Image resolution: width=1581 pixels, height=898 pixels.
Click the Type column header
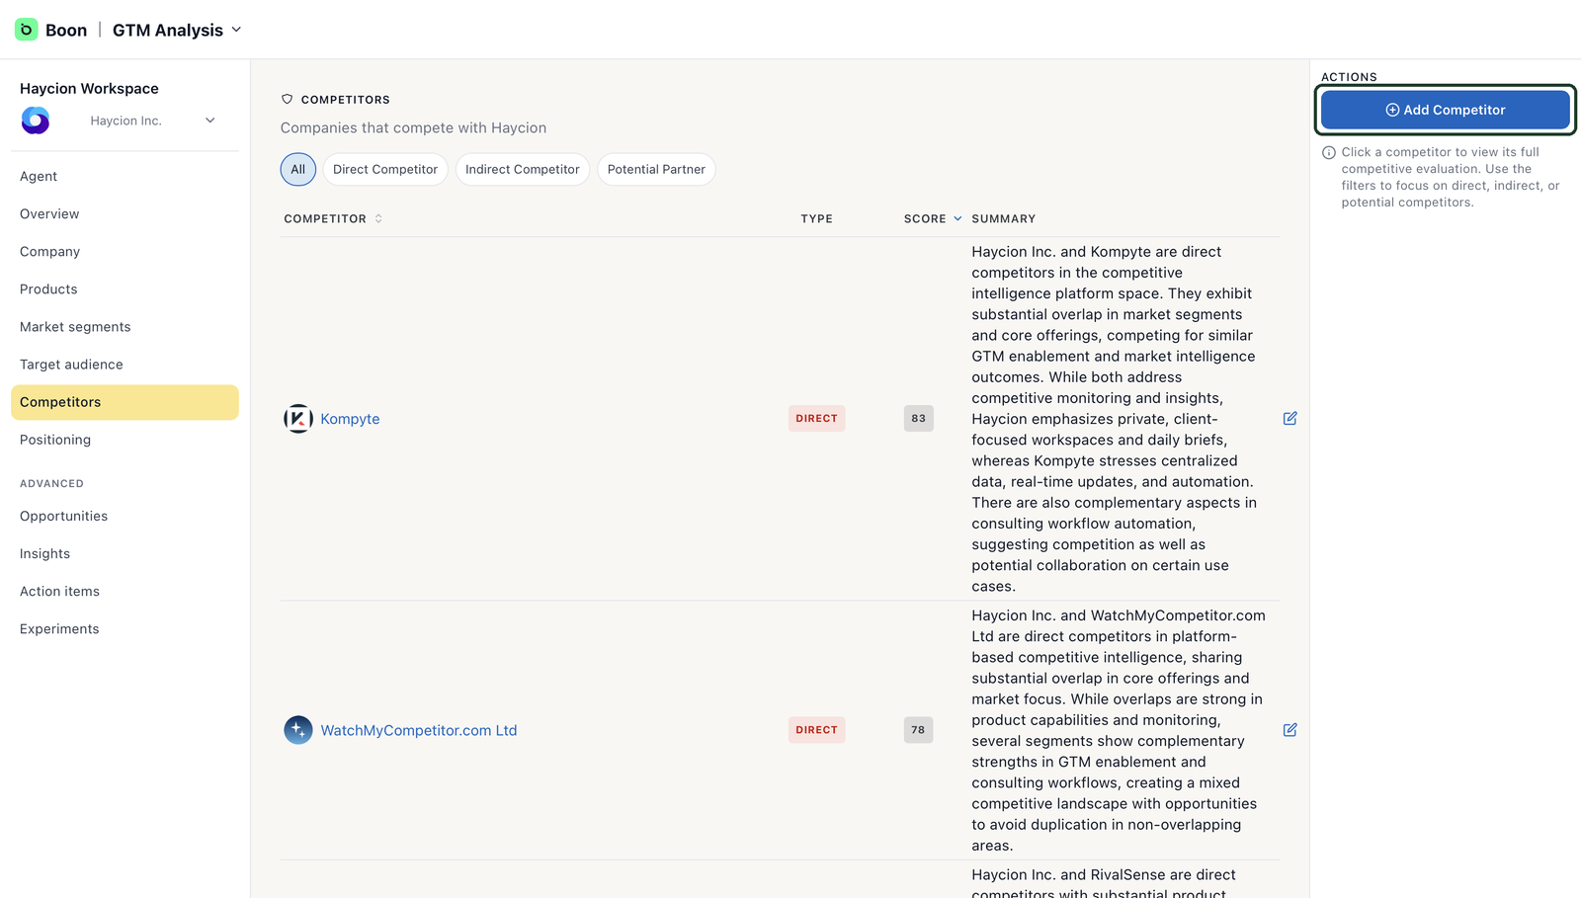[816, 218]
